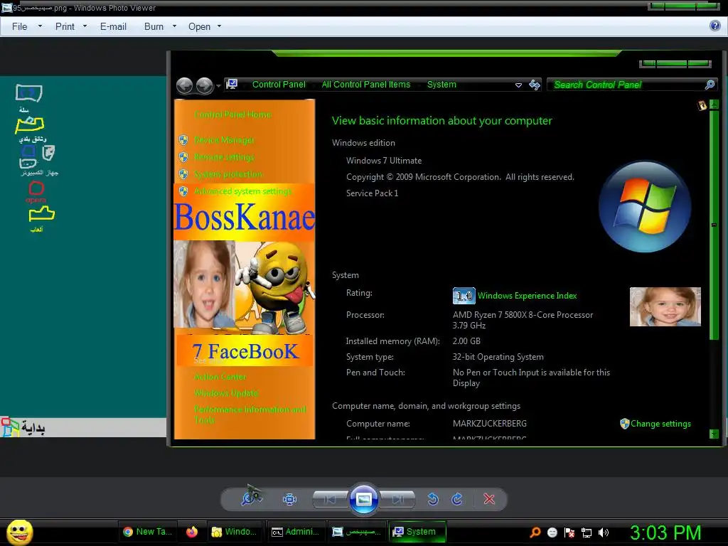Viewport: 728px width, 546px height.
Task: Click Change settings link
Action: [660, 424]
